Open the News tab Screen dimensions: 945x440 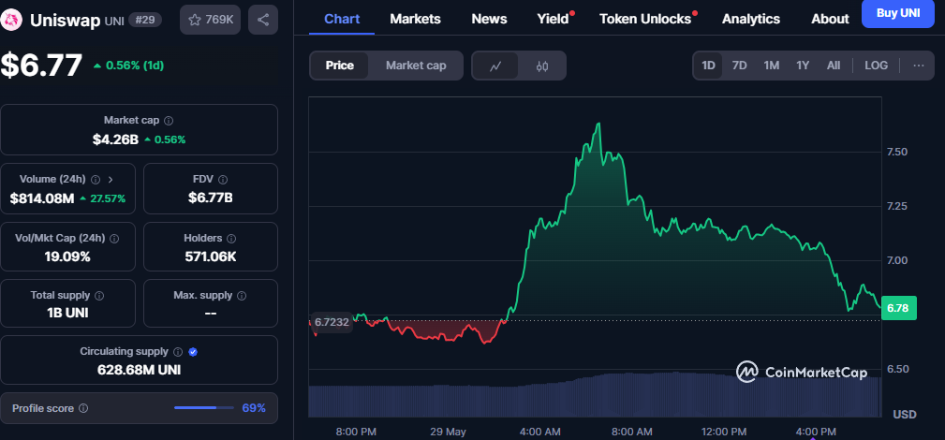coord(490,20)
